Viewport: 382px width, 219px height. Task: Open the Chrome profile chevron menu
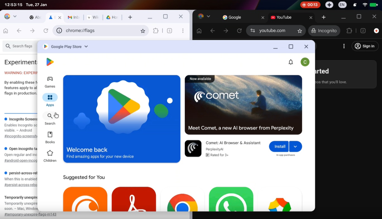[15, 17]
